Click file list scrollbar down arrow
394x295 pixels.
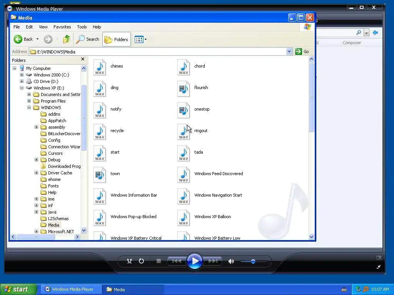pos(311,237)
